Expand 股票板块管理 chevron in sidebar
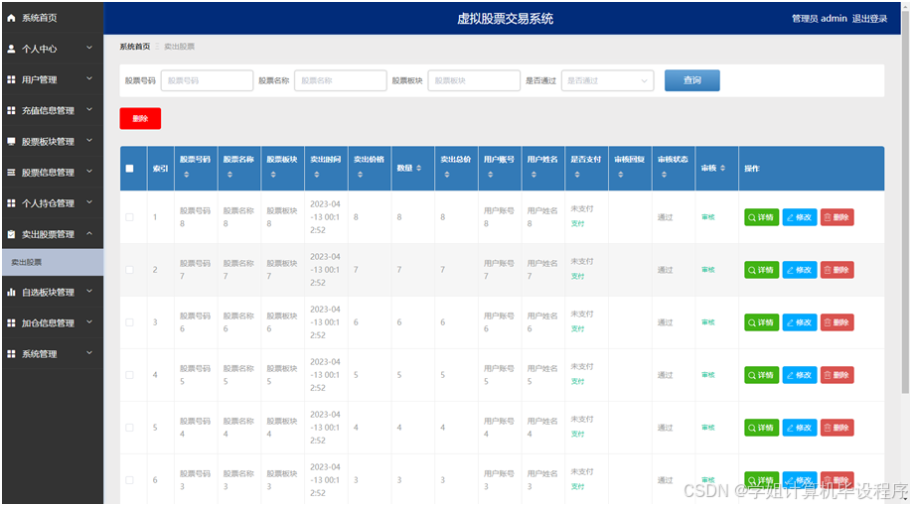Screen dimensions: 912x506 coord(89,140)
